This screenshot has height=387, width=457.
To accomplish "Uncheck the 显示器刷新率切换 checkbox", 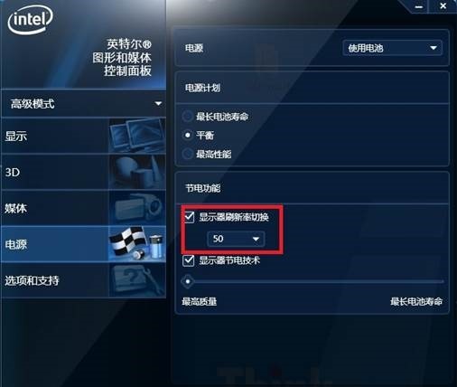I will (189, 217).
